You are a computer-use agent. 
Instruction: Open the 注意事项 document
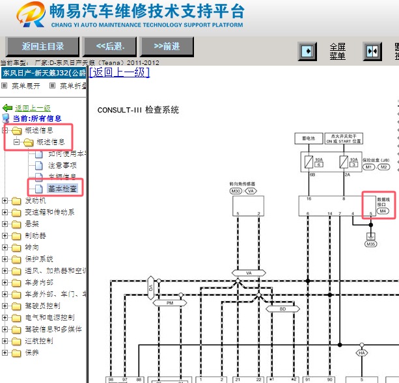point(62,165)
